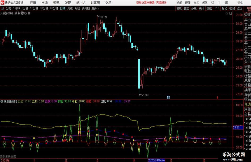Expand the 天能股份 chart title dropdown arrow
The height and width of the screenshot is (162, 251).
coord(29,13)
